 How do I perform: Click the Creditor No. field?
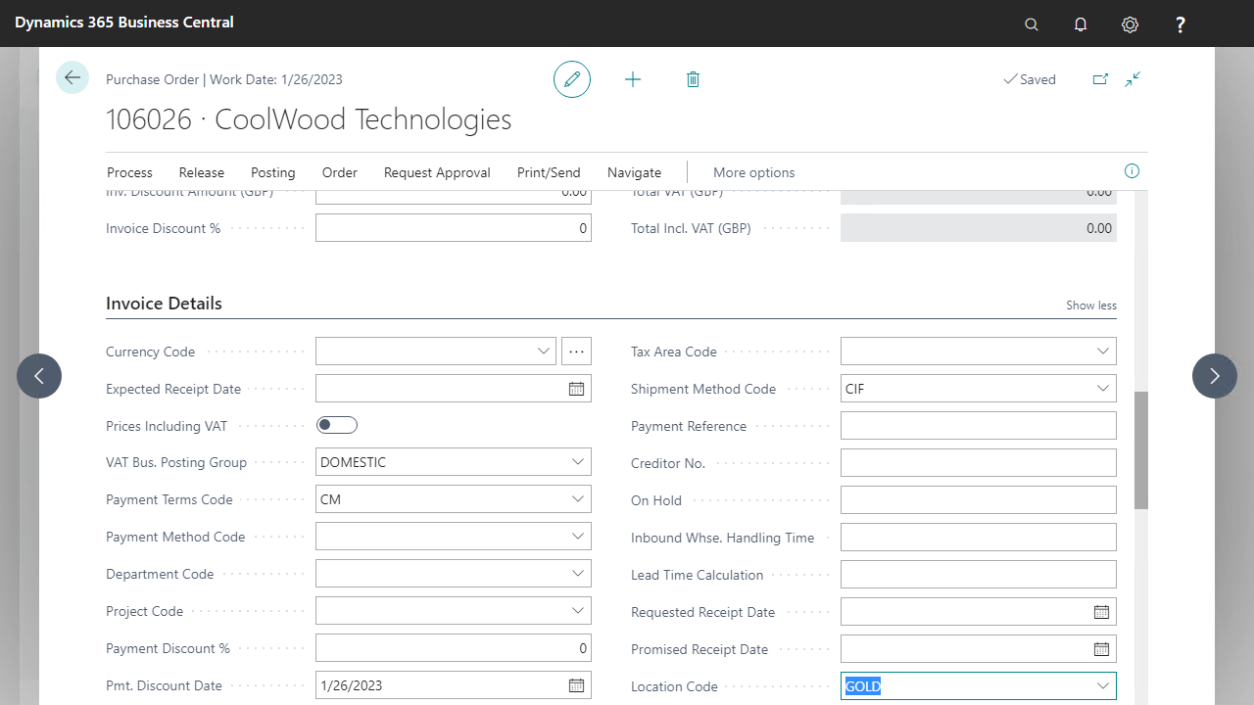979,463
